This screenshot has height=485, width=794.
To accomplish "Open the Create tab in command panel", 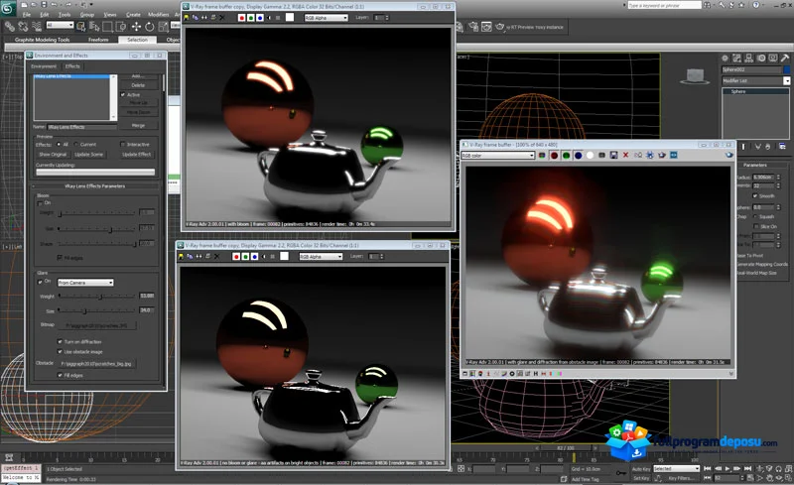I will (x=725, y=59).
